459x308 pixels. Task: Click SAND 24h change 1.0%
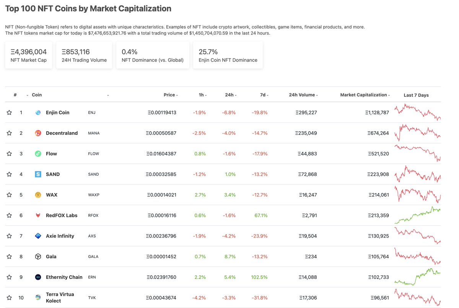(231, 174)
